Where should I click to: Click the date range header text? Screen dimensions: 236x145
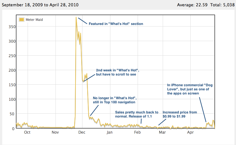(40, 5)
